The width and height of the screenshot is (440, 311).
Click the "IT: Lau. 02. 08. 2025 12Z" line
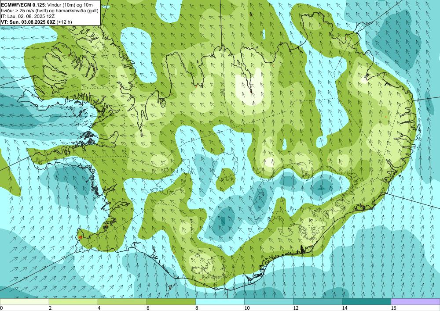coord(28,16)
